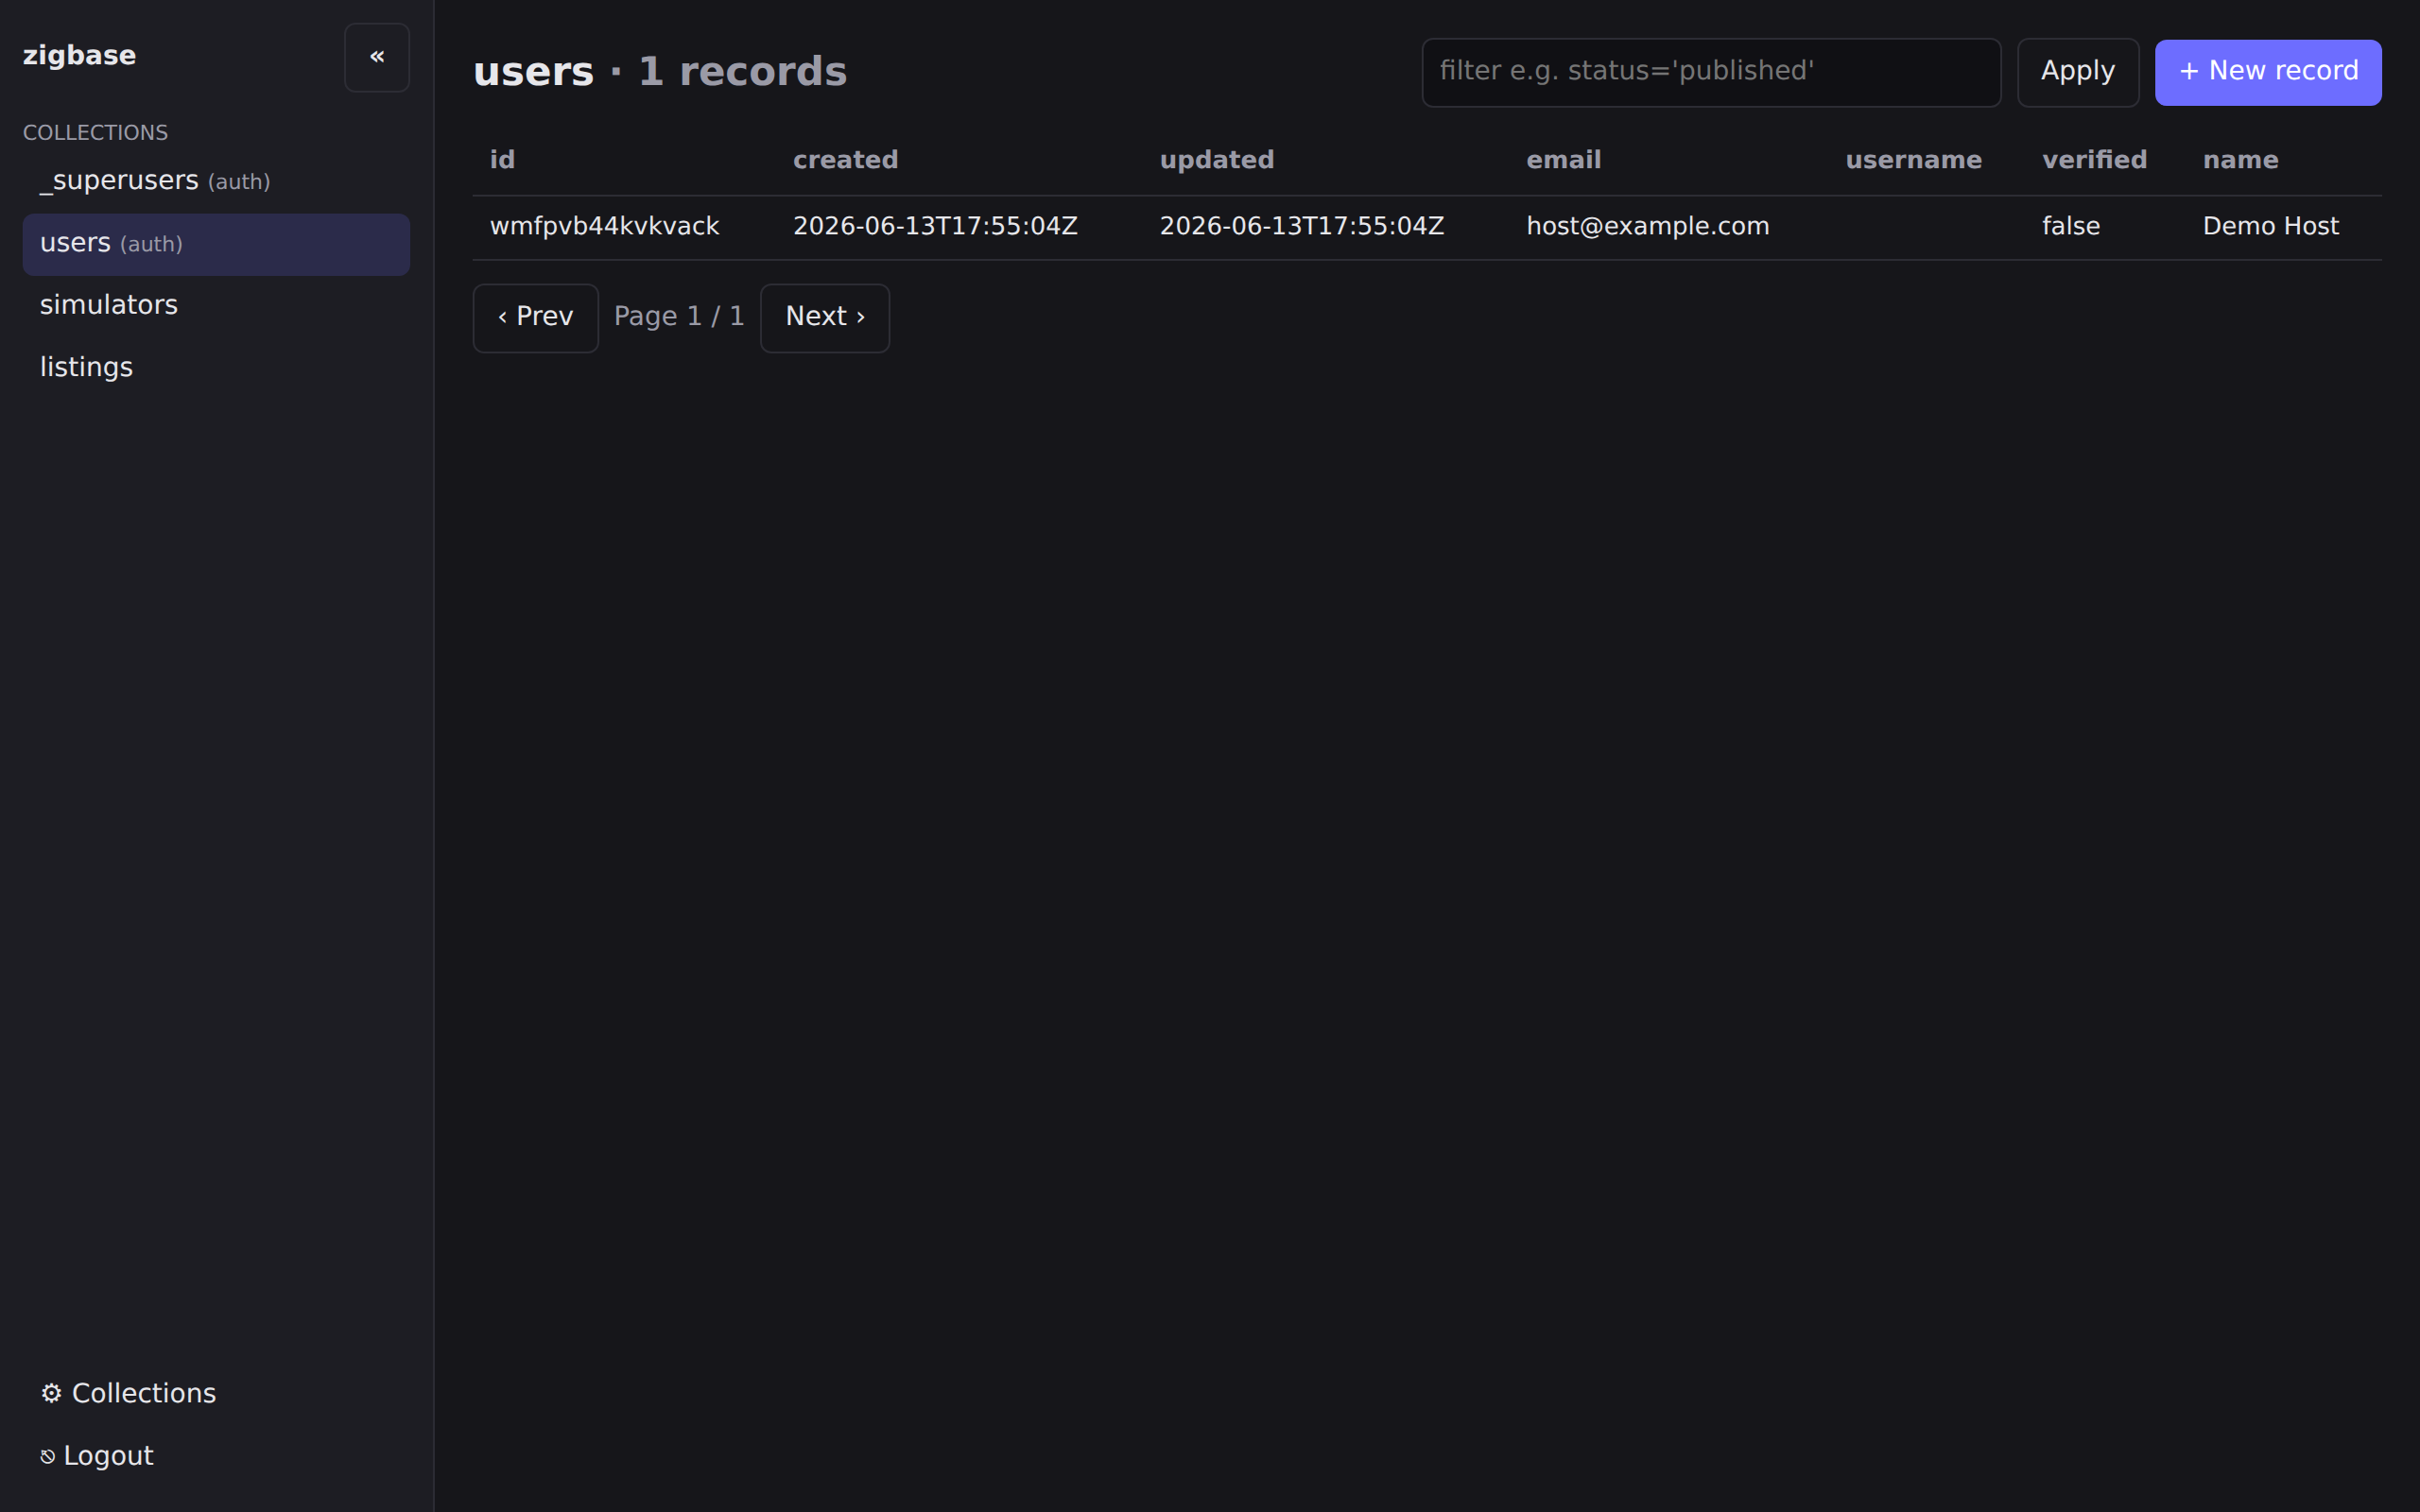Go to the previous page with Prev
The height and width of the screenshot is (1512, 2420).
[535, 318]
